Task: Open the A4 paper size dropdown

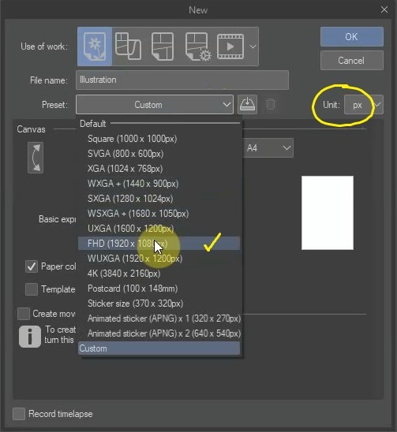Action: pos(268,148)
